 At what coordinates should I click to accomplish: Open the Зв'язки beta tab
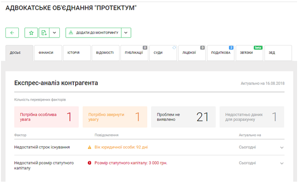249,53
